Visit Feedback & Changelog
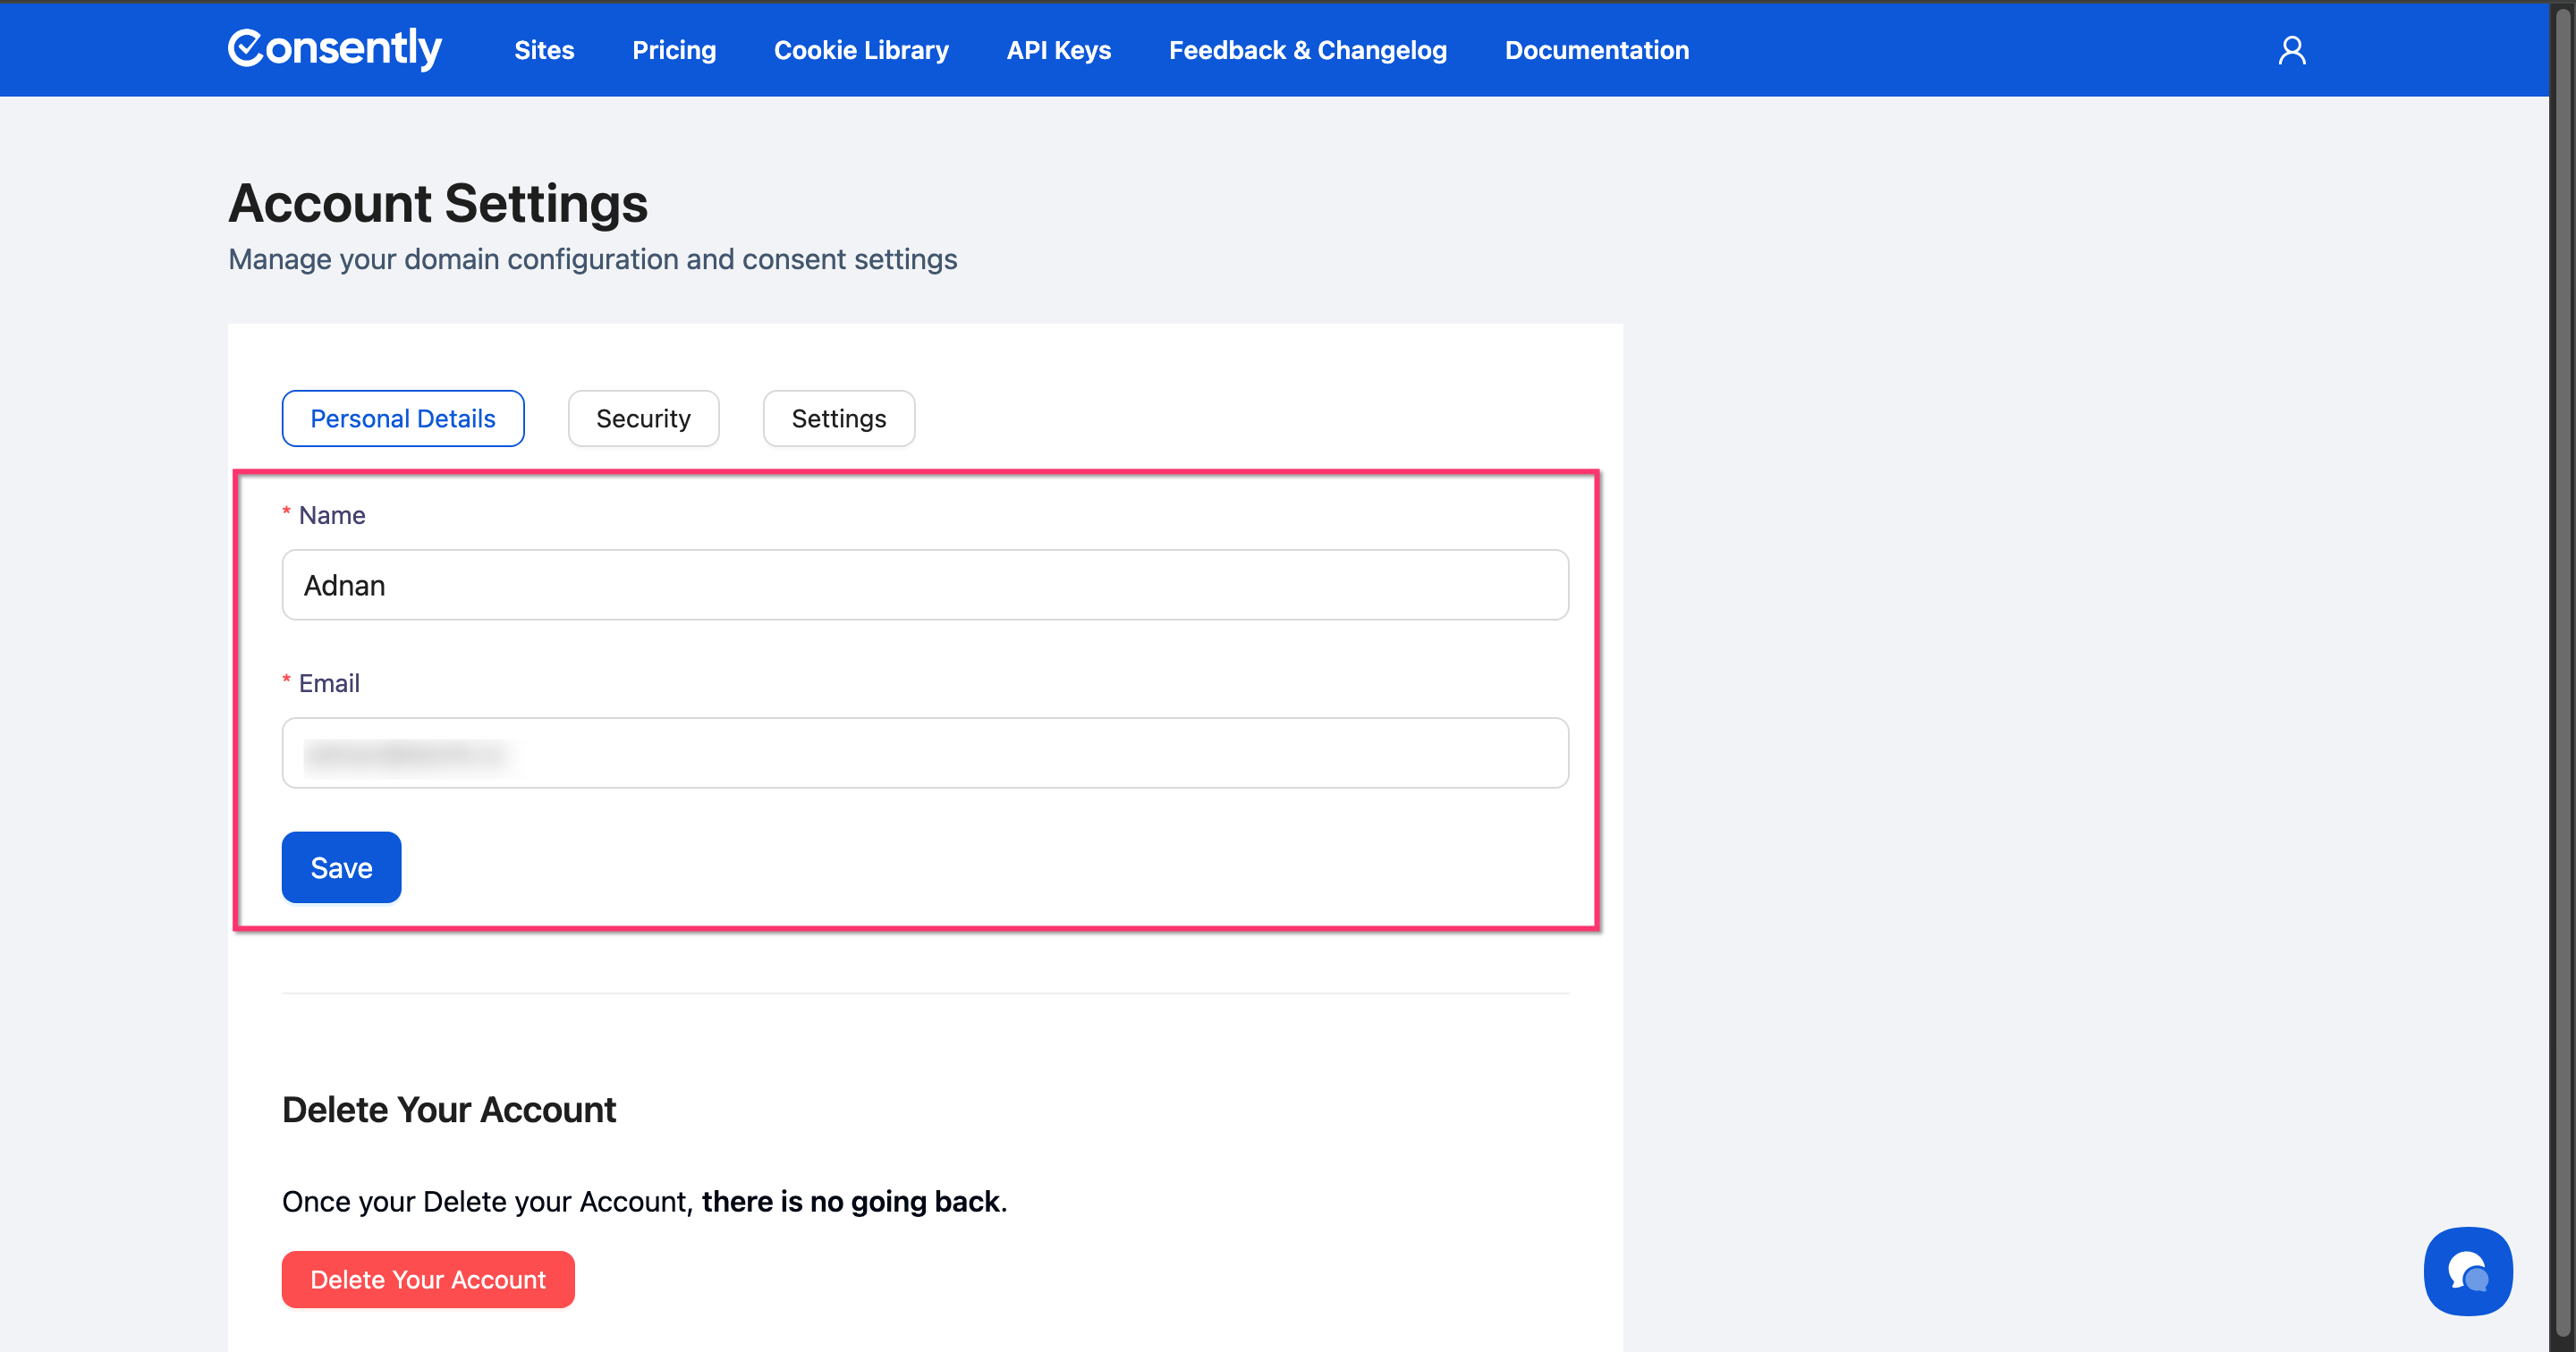This screenshot has height=1352, width=2576. click(1307, 50)
